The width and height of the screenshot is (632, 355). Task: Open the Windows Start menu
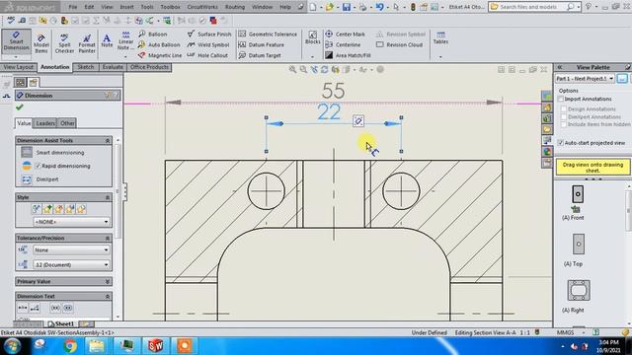pos(12,346)
